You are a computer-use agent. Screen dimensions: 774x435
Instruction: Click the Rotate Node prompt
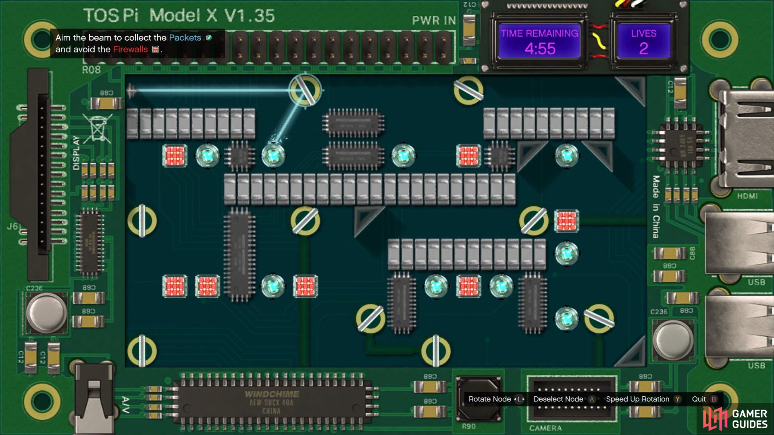[x=497, y=399]
